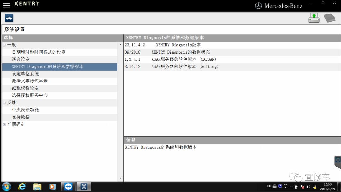Viewport: 341px width, 192px height.
Task: Select 激活文字标识显示
Action: point(30,81)
